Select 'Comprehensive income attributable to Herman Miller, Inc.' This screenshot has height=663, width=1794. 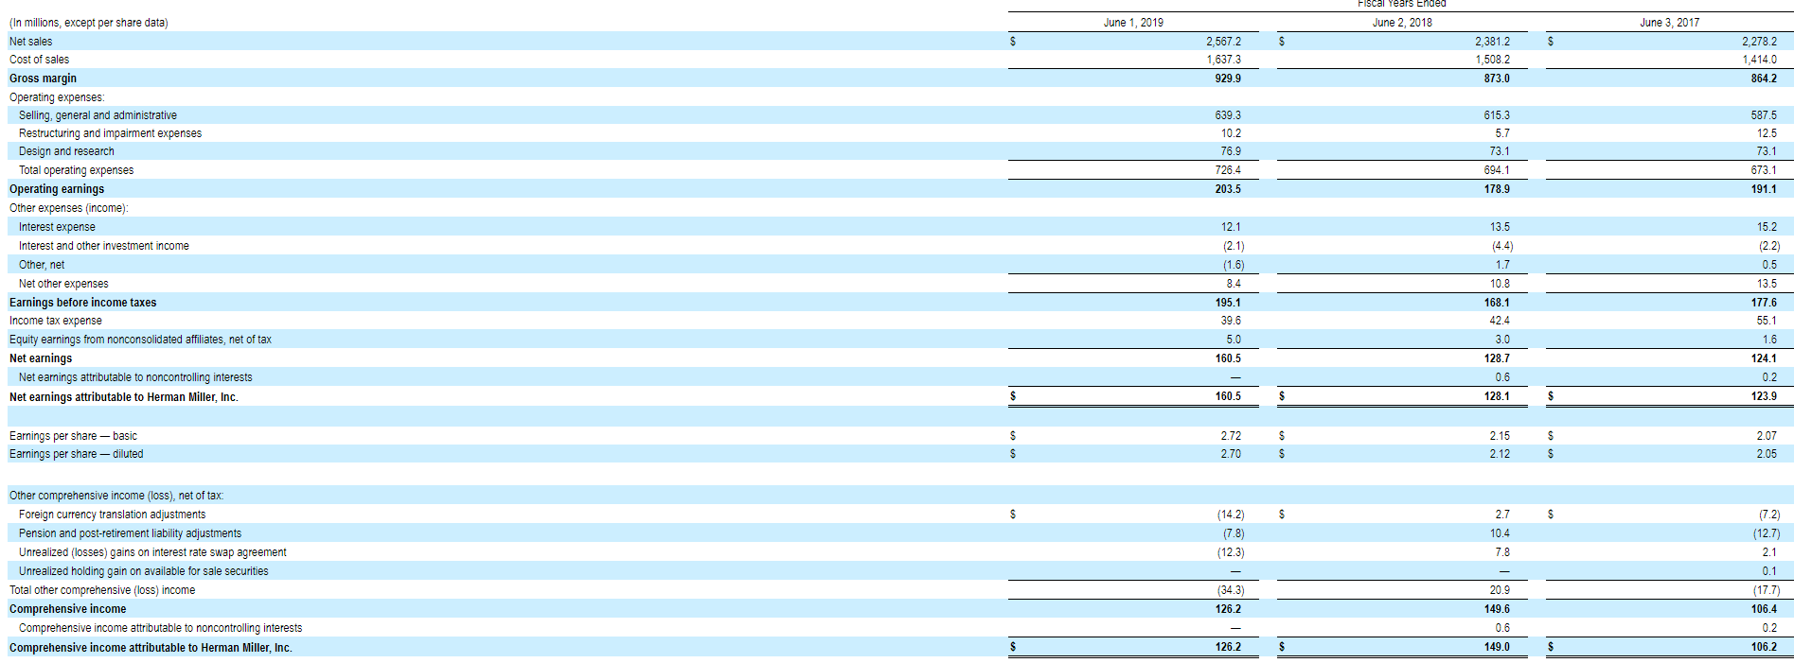[x=151, y=648]
